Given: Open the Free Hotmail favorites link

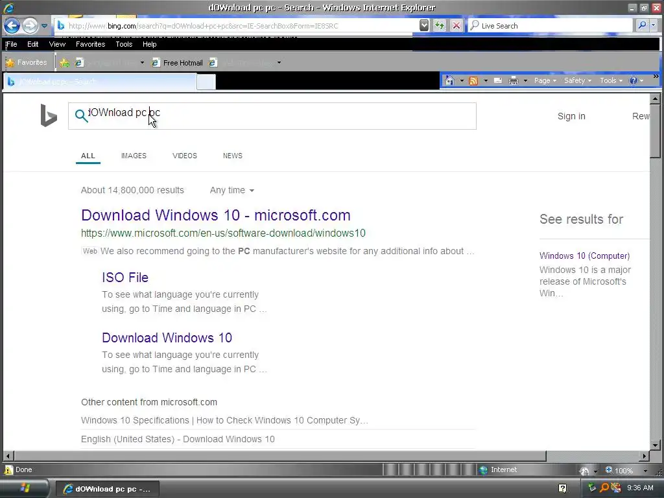Looking at the screenshot, I should click(177, 63).
